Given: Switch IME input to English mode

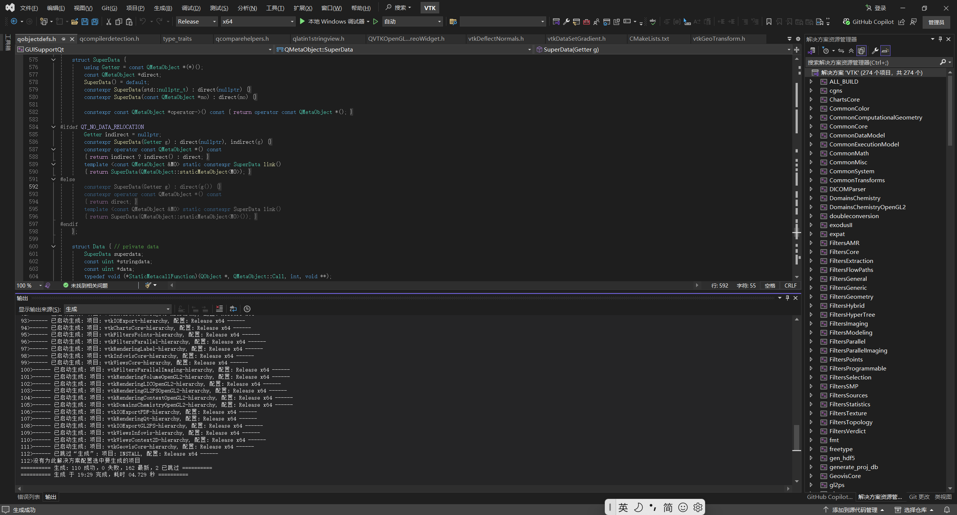Looking at the screenshot, I should 623,507.
